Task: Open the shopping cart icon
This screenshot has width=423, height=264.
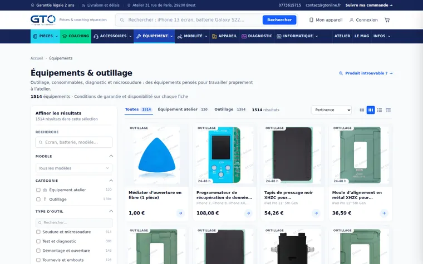Action: 387,20
